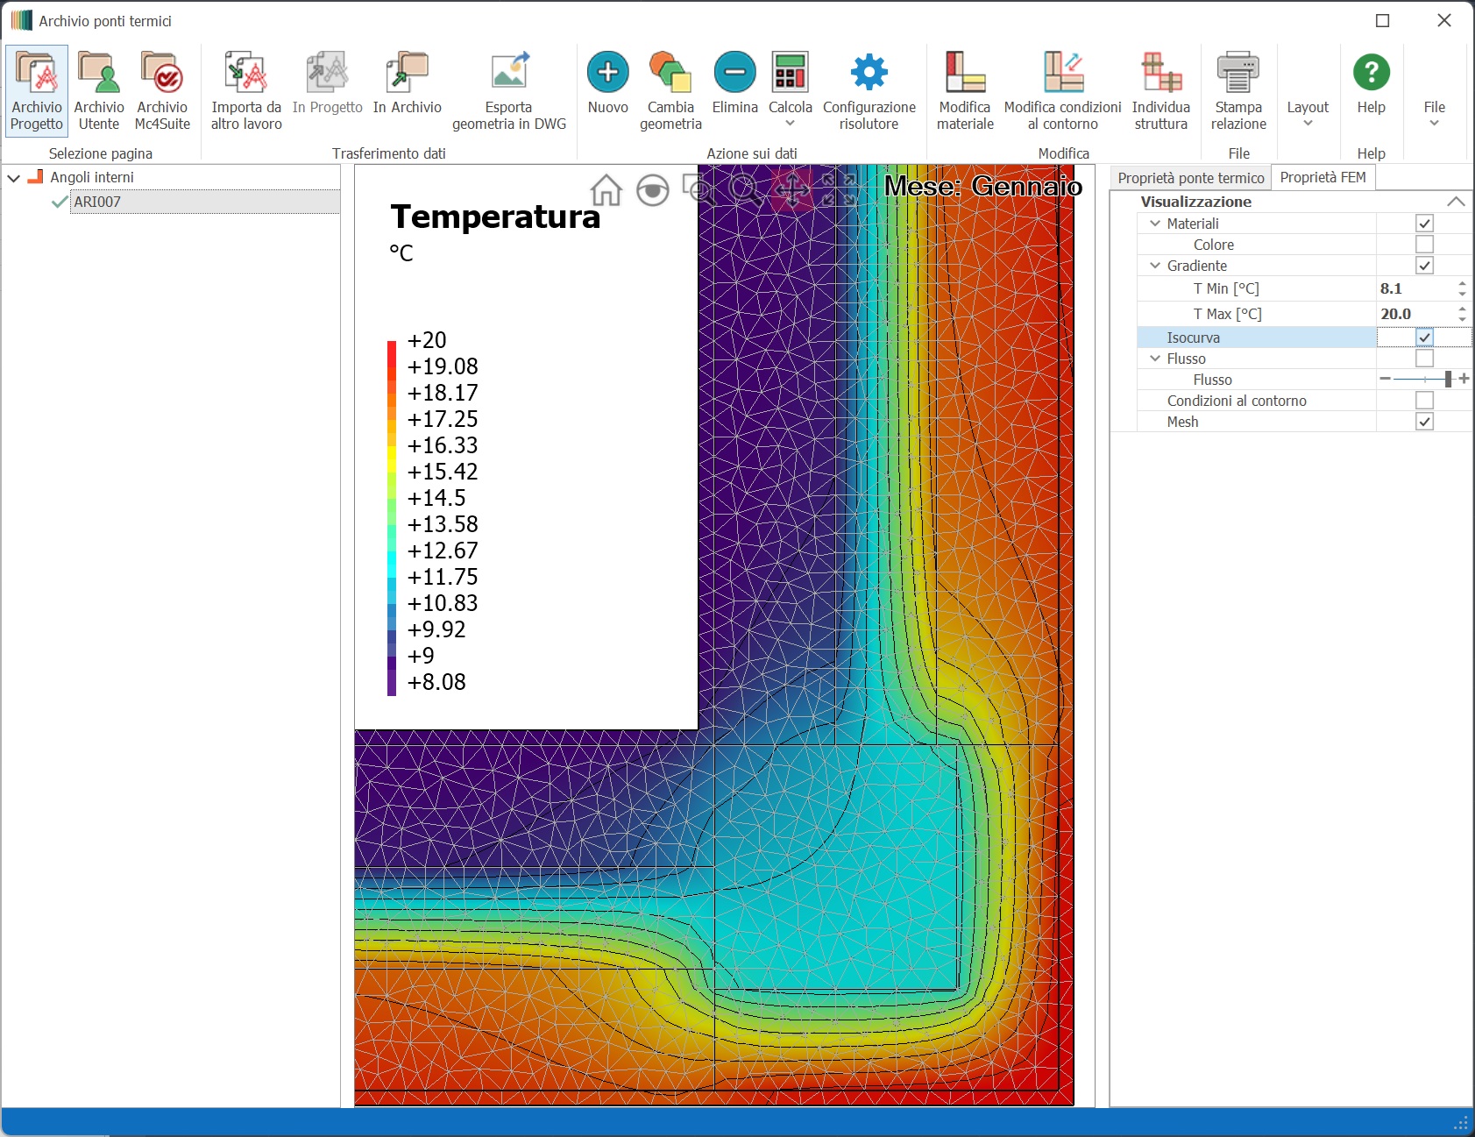The width and height of the screenshot is (1475, 1137).
Task: Reset the view with the home icon
Action: pos(606,189)
